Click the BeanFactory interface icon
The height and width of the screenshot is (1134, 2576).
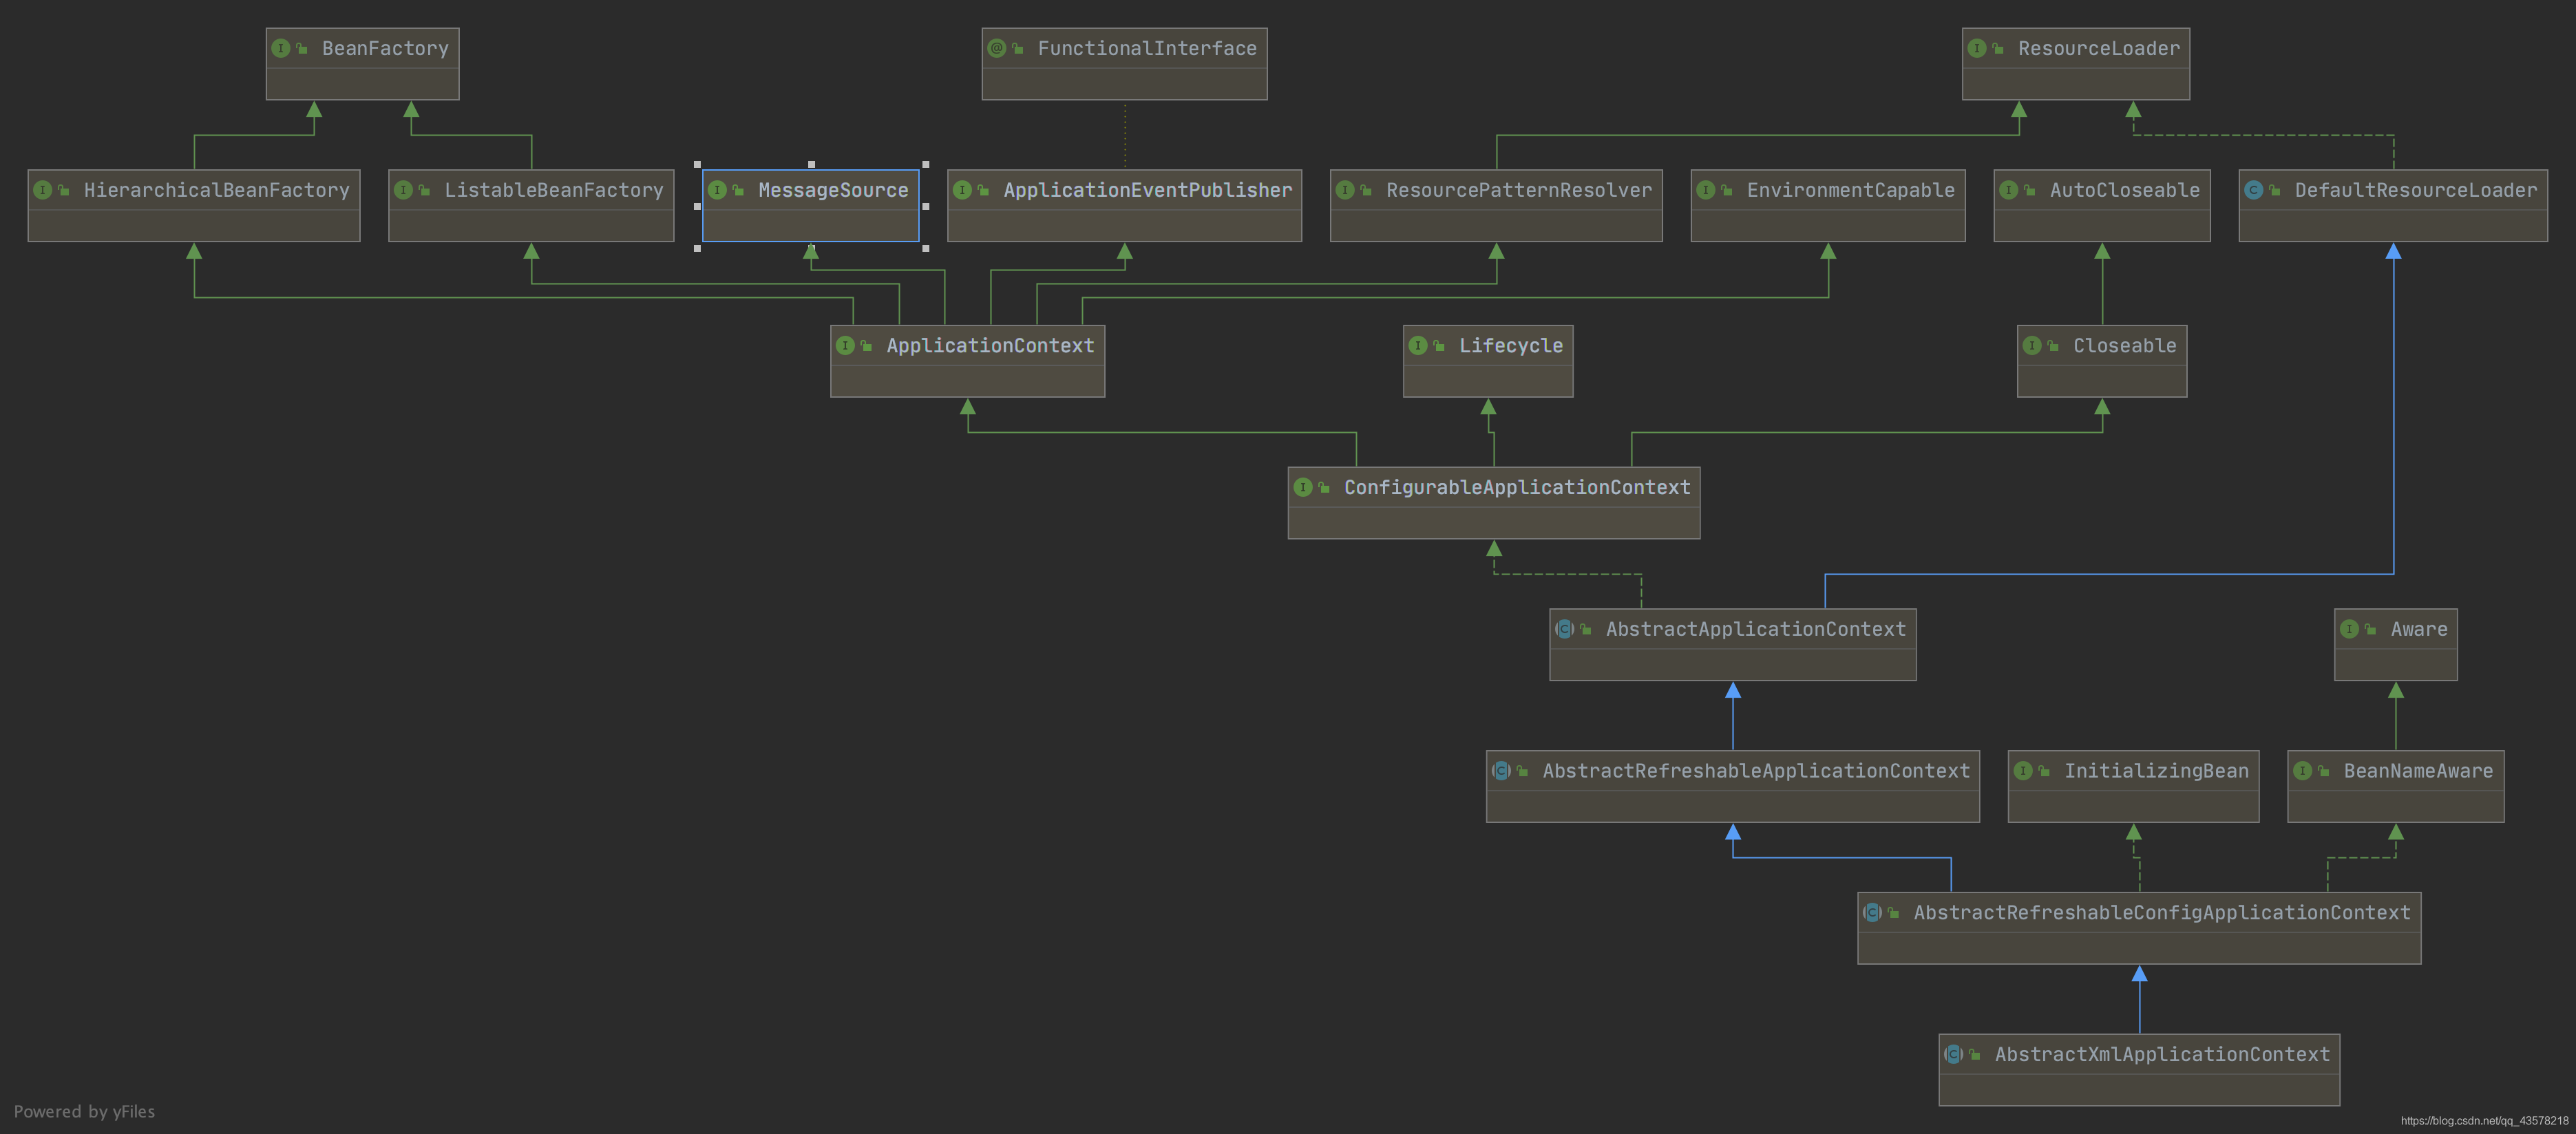coord(281,48)
